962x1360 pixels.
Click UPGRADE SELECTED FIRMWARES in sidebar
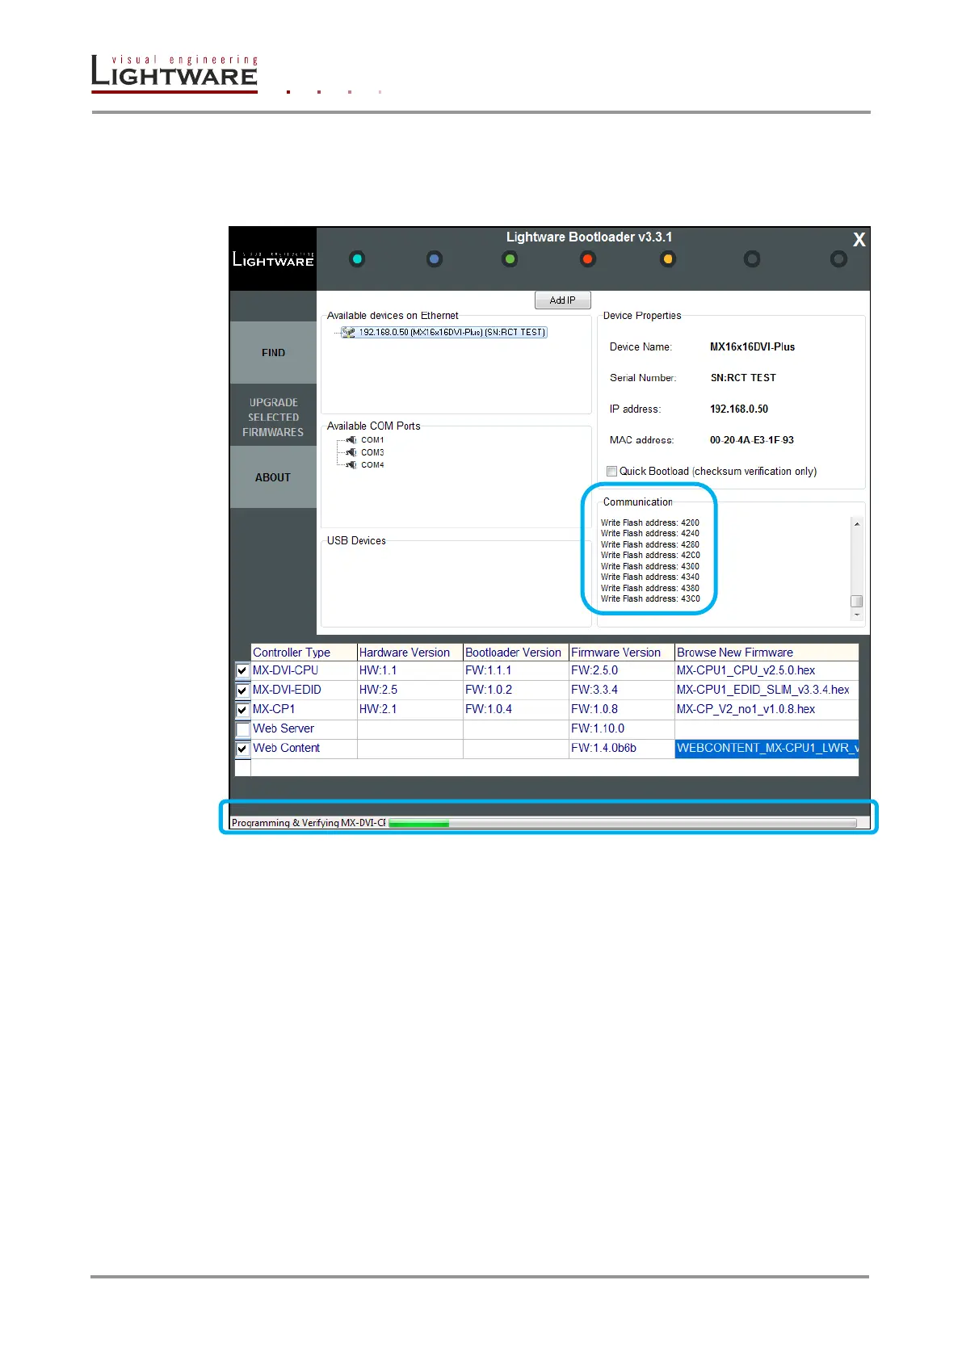(273, 417)
